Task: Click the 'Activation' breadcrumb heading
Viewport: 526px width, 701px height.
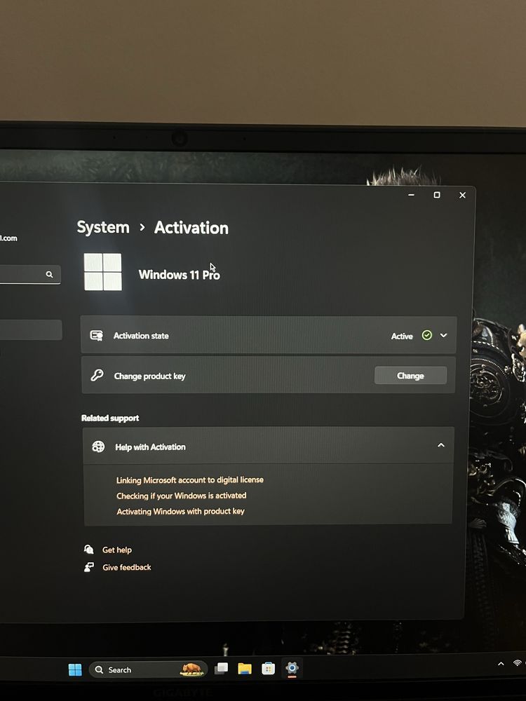Action: click(x=191, y=228)
